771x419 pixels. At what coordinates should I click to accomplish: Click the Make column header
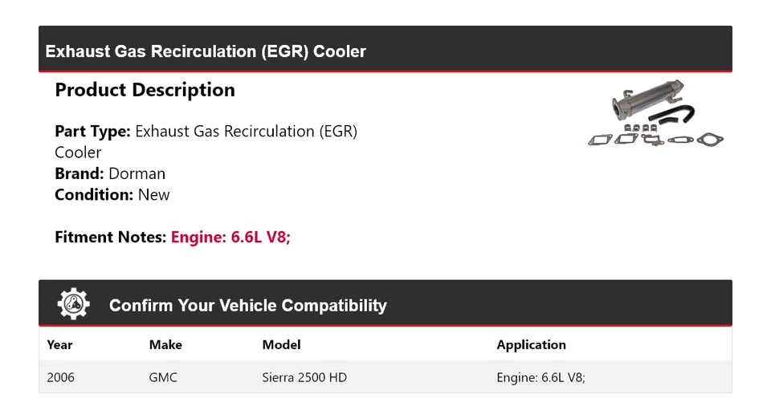point(165,345)
